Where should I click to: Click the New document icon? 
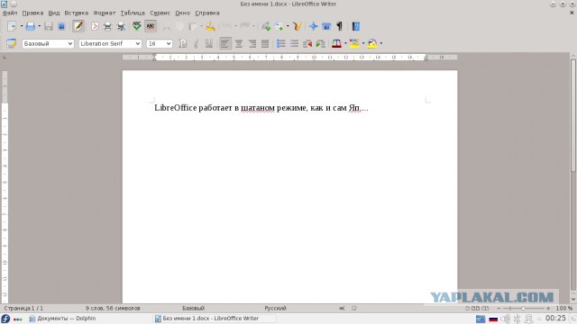coord(12,26)
